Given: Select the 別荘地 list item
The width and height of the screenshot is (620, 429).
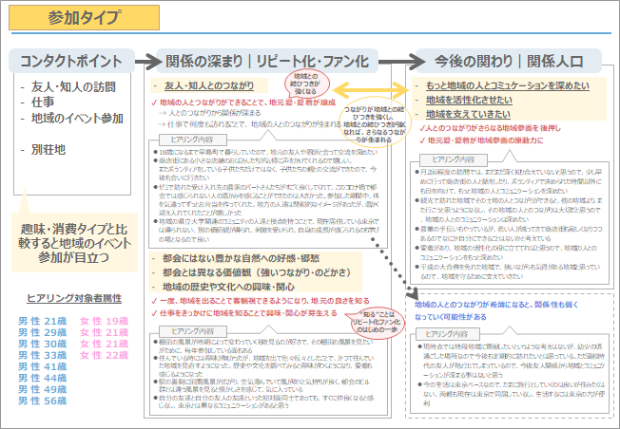Looking at the screenshot, I should [x=48, y=150].
